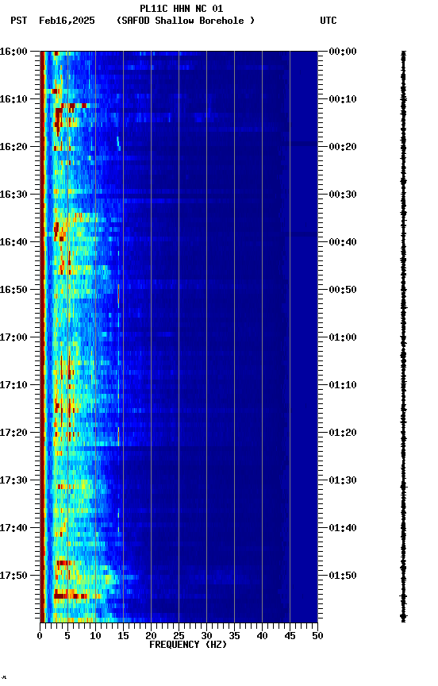Click the 16:30 PST time label
Viewport: 438px width, 686px height.
click(13, 195)
